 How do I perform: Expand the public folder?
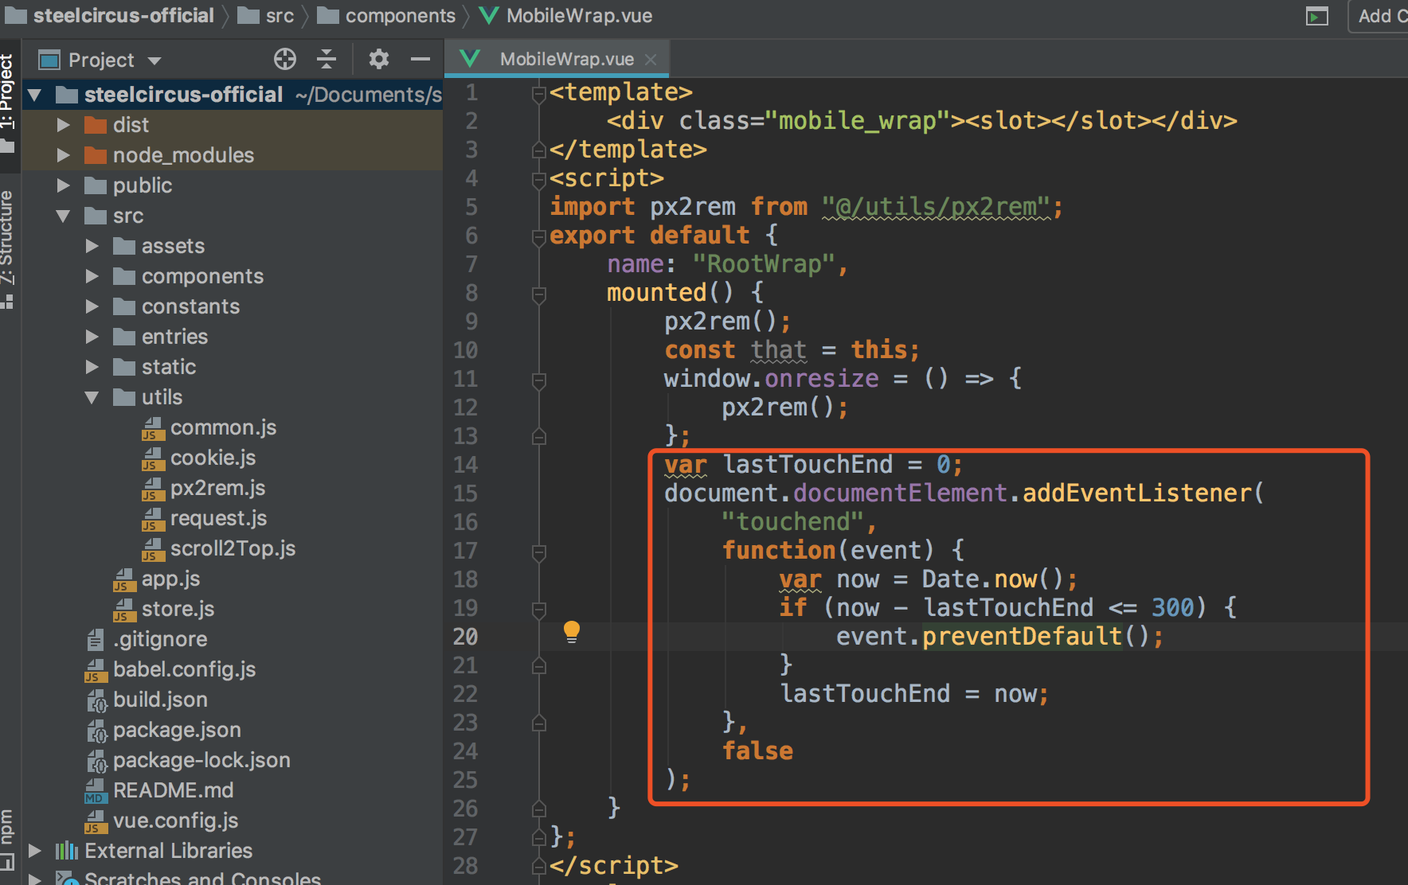point(64,185)
